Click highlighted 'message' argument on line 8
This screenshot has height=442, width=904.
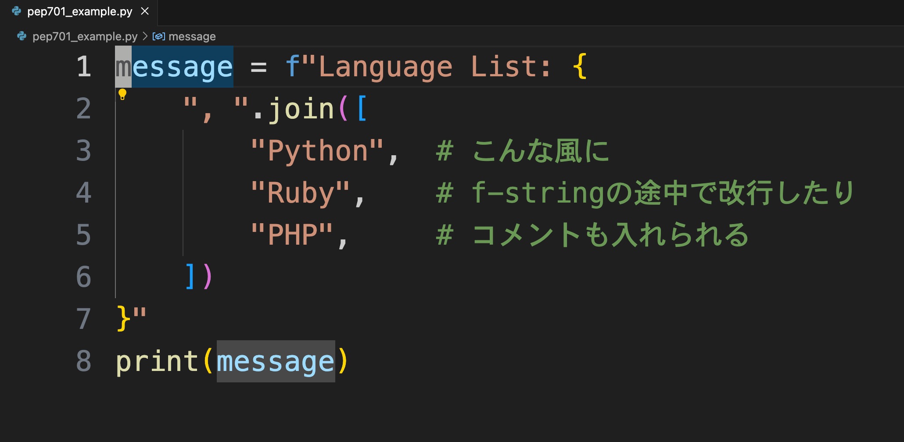pos(276,362)
